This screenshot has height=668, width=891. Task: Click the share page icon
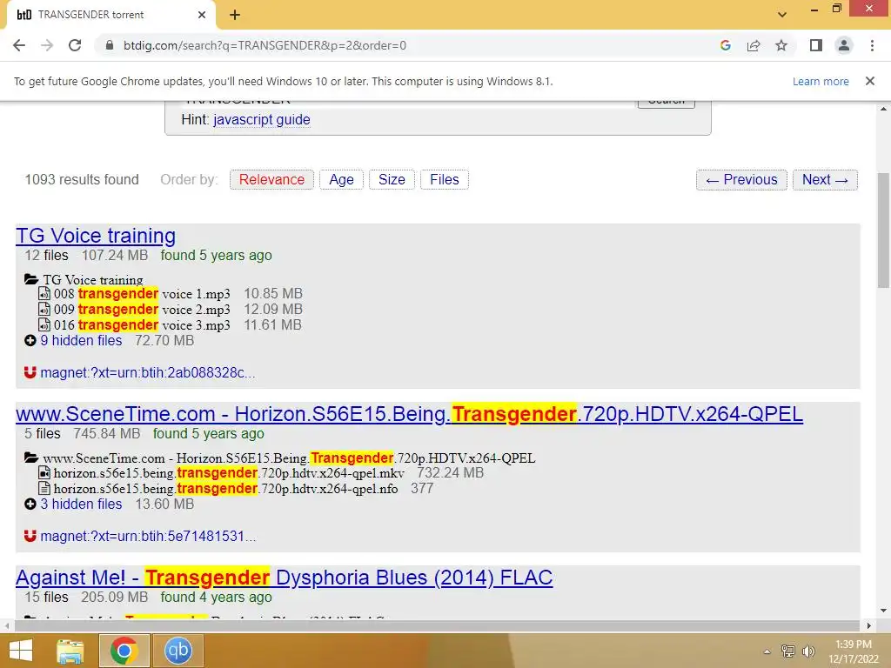click(754, 45)
